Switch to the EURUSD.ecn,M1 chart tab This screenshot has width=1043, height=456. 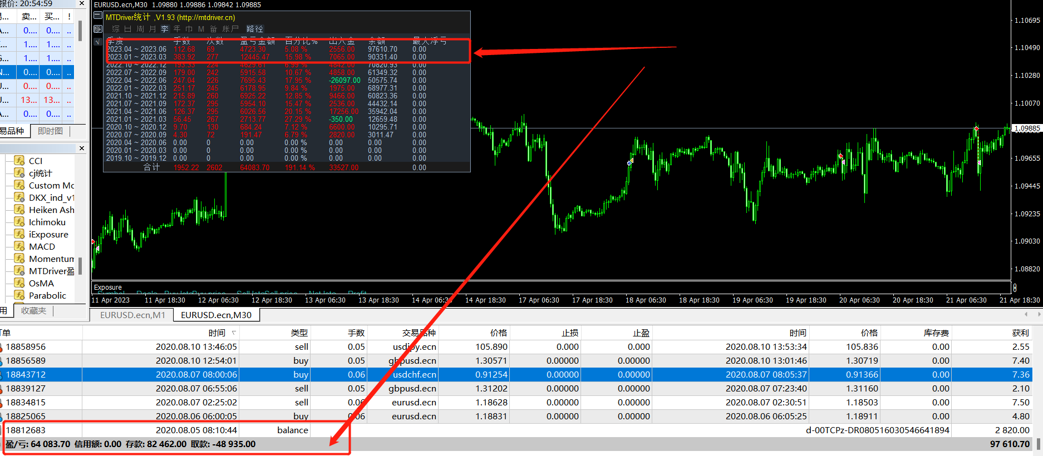(132, 315)
